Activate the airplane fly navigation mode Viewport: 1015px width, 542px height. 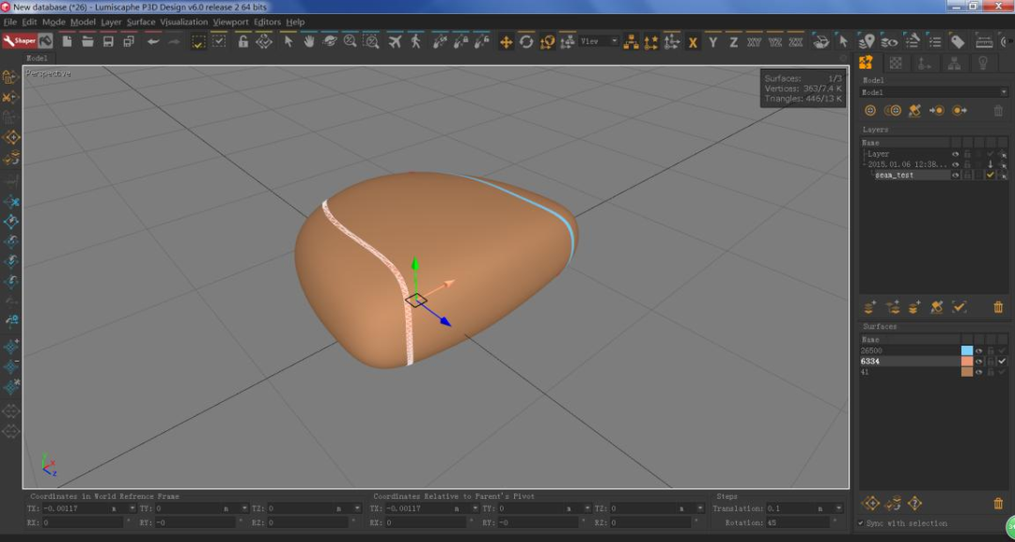(x=395, y=41)
